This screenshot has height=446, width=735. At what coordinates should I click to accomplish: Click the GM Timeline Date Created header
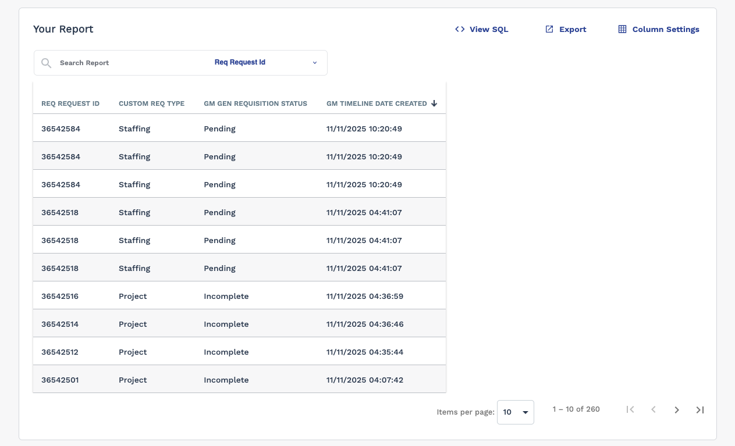point(376,104)
